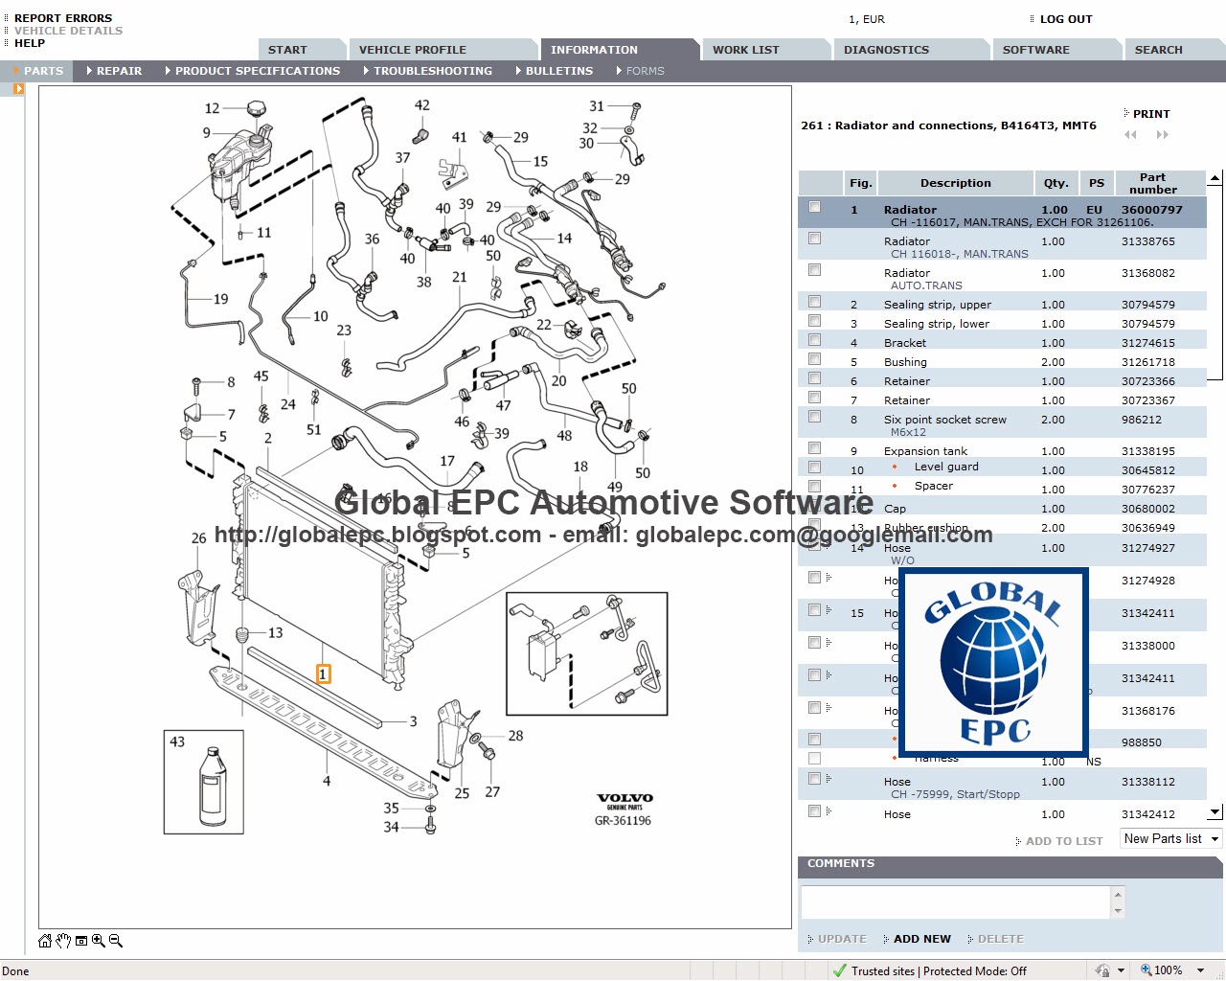Click the parts list scroll-down arrow
1226x981 pixels.
1215,812
